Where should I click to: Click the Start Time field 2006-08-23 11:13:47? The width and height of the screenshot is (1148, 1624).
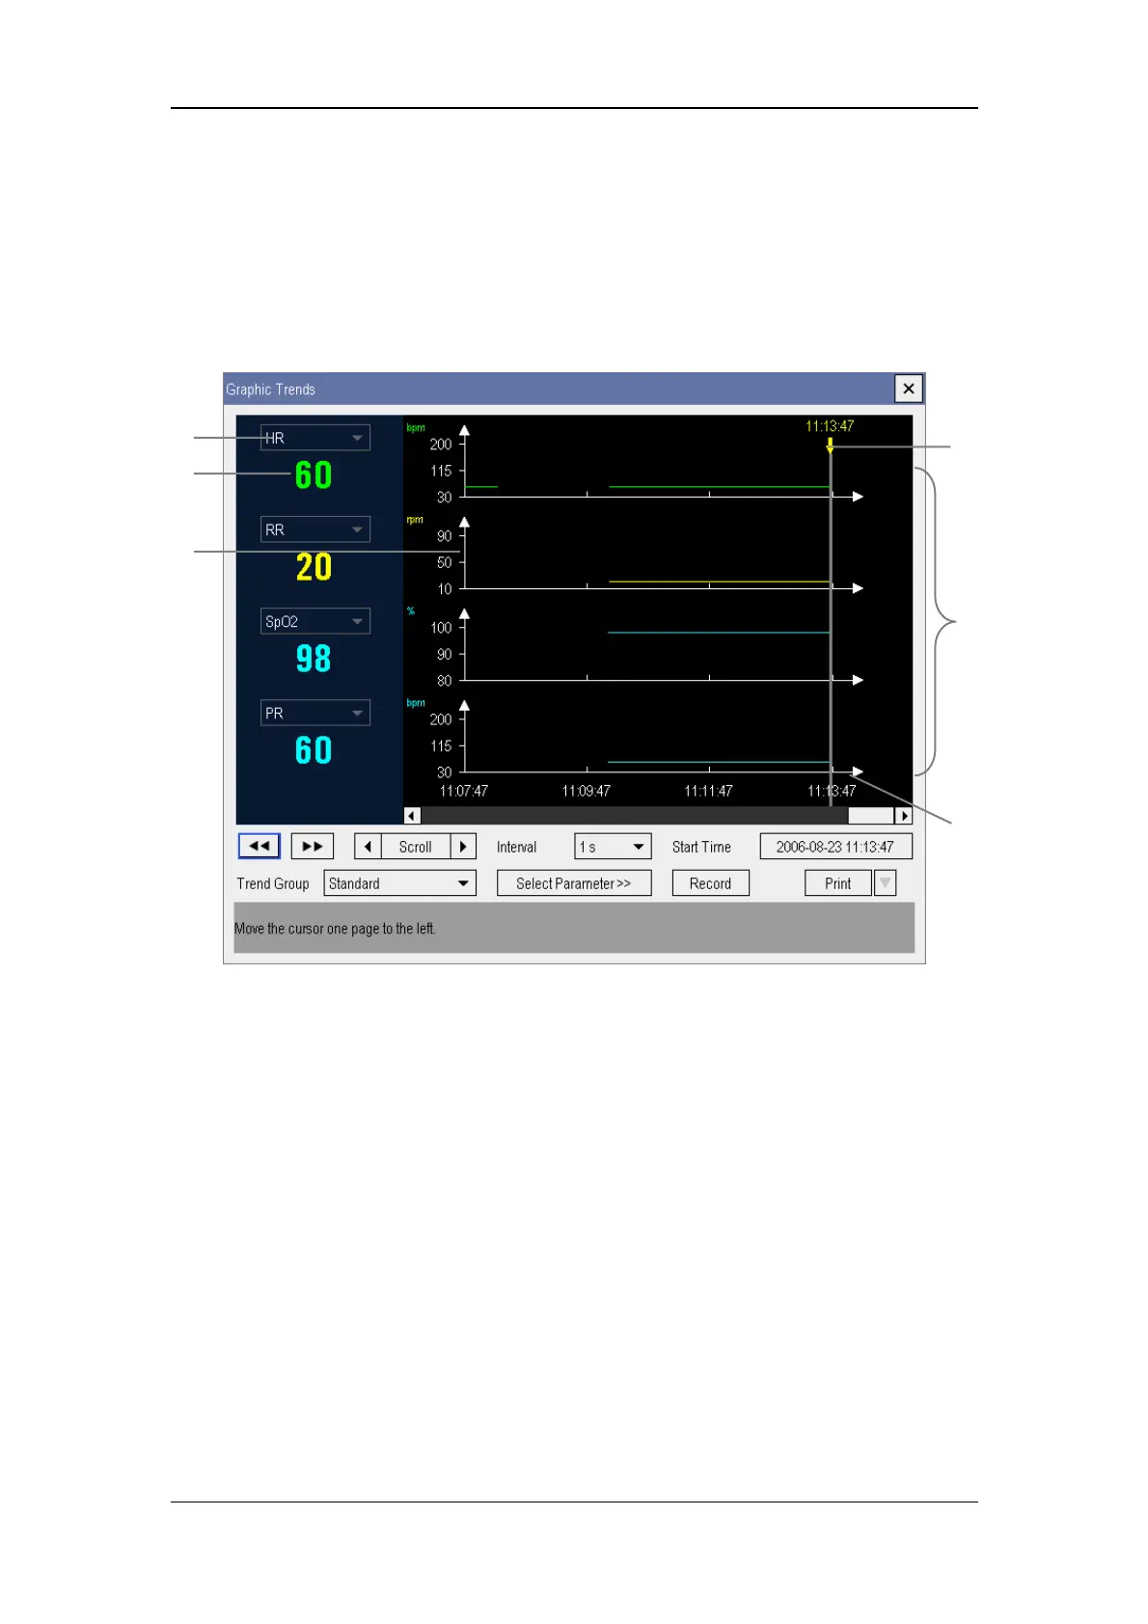tap(835, 847)
